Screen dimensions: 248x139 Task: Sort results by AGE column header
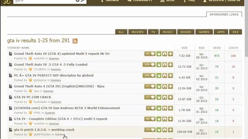(201, 48)
